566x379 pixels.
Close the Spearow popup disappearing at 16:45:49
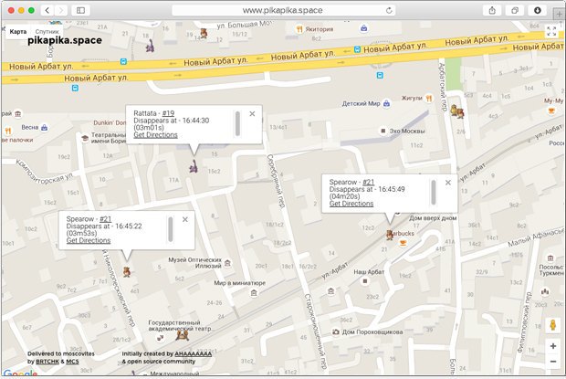coord(448,183)
